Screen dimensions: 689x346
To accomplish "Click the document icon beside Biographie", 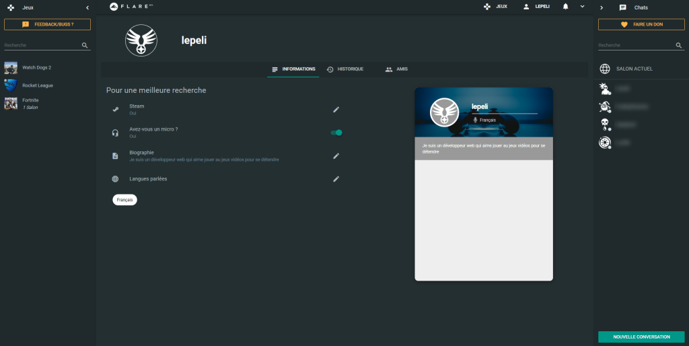I will click(115, 155).
